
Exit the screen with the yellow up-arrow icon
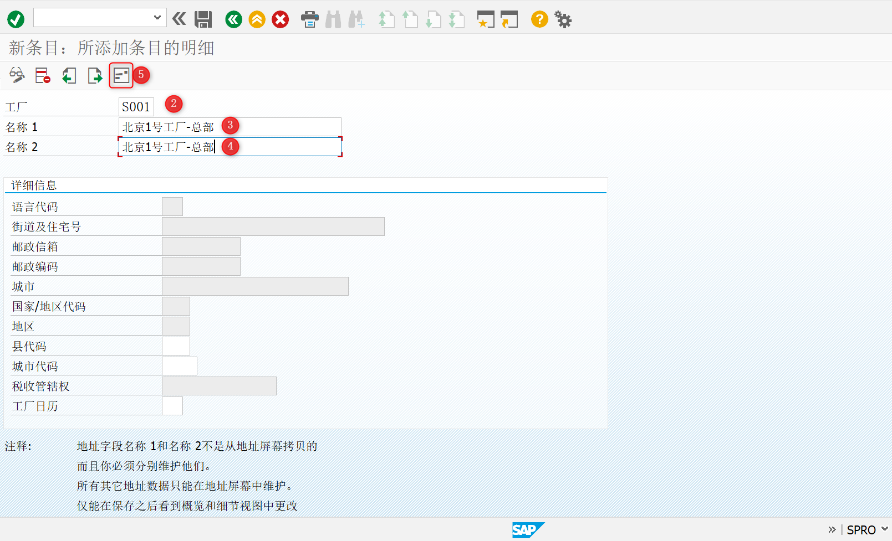pos(257,19)
